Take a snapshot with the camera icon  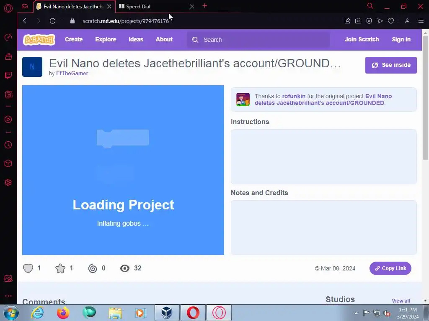click(x=358, y=21)
